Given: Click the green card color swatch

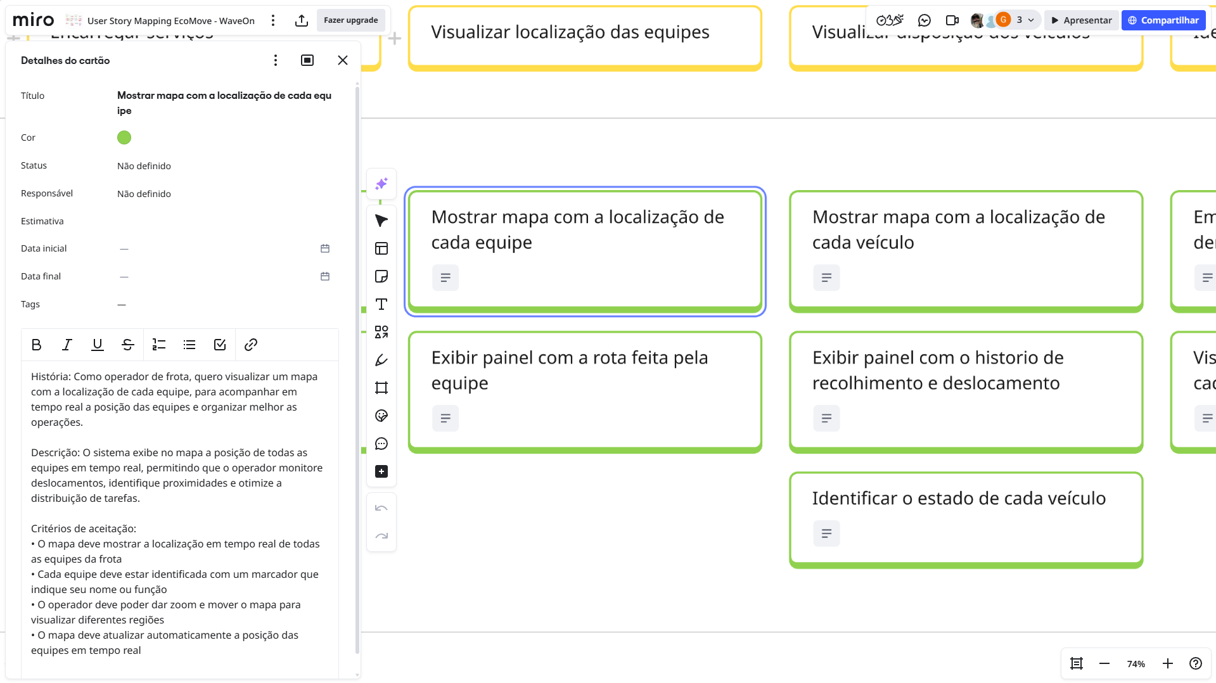Looking at the screenshot, I should 124,137.
